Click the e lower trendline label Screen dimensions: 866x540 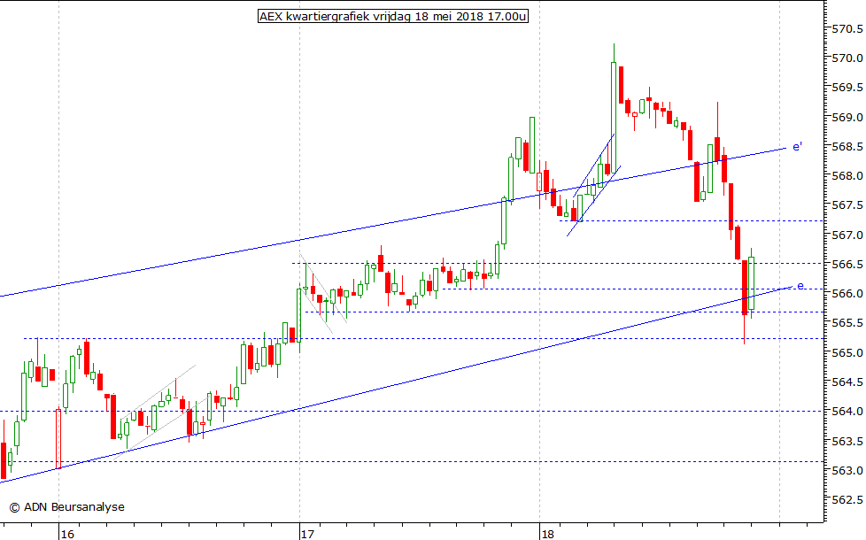(x=800, y=286)
